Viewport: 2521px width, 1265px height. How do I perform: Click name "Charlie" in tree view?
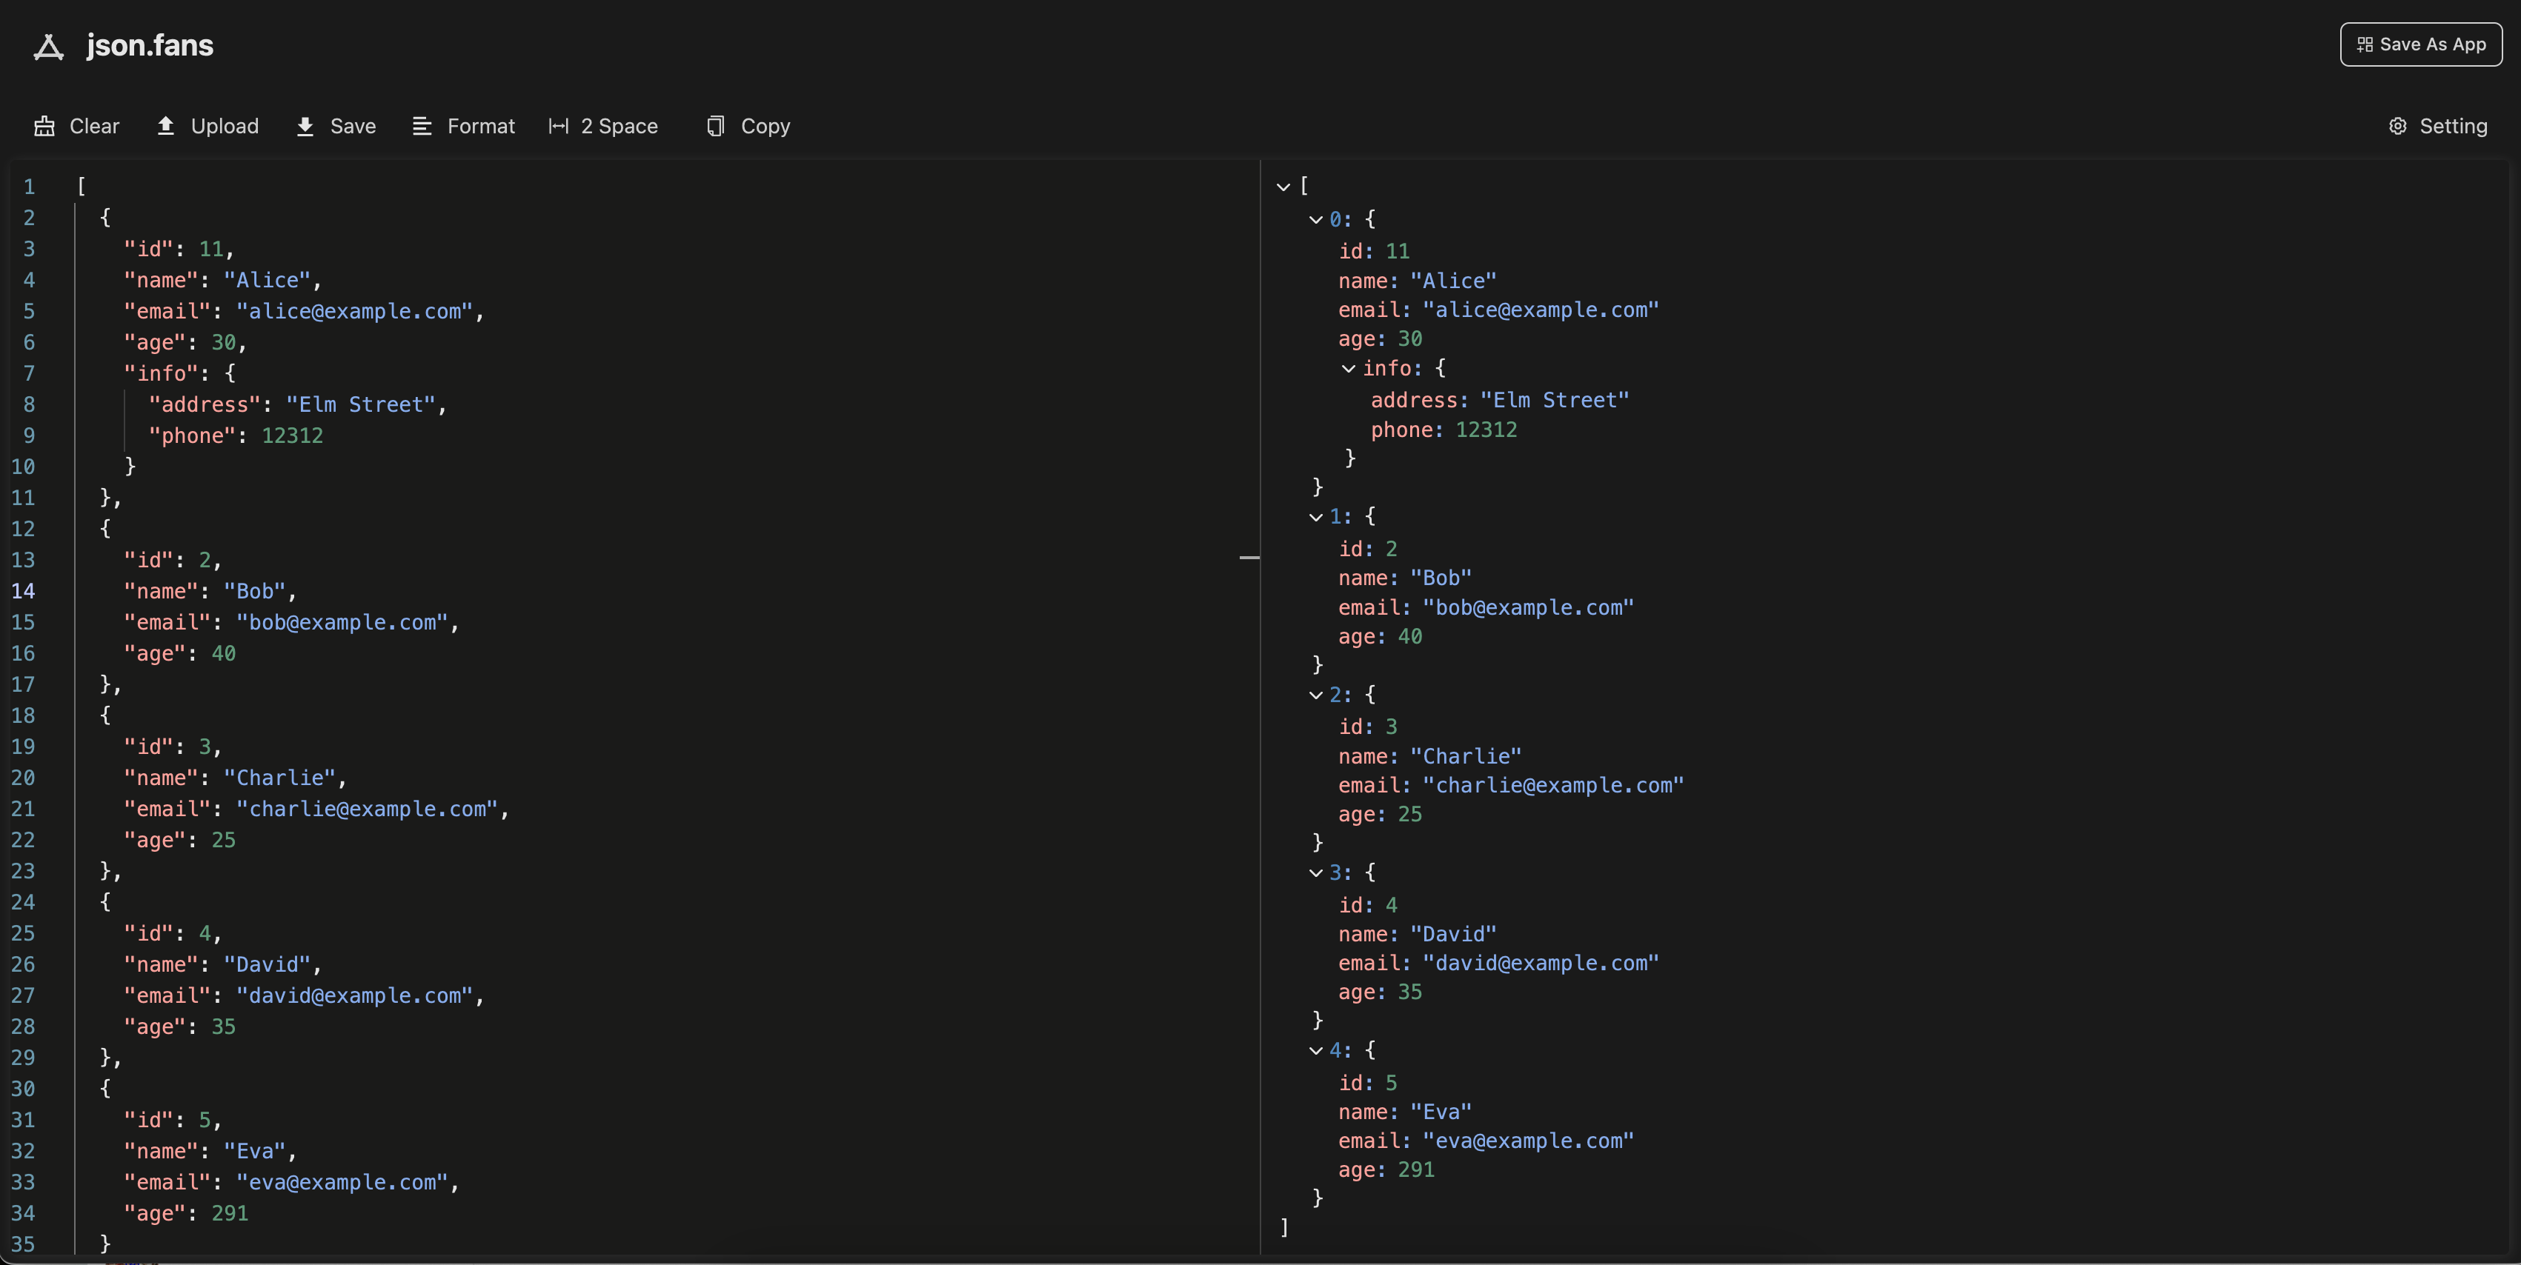click(1466, 756)
